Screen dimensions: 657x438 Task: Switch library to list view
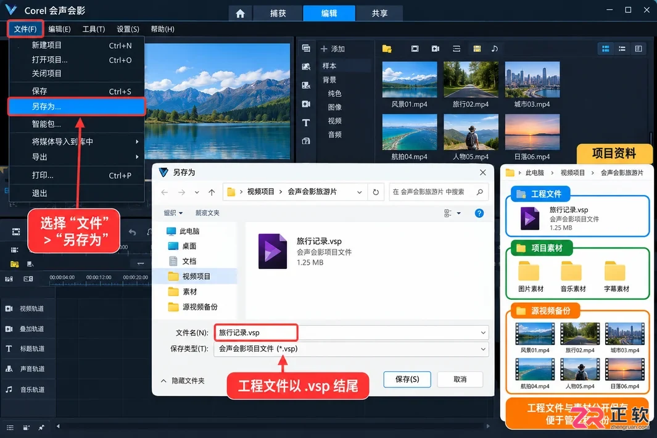[x=622, y=49]
